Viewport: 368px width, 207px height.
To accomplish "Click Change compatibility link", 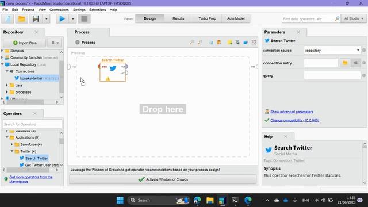I will click(294, 120).
